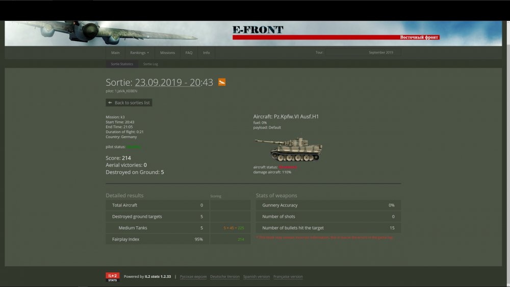Open the FAQ page

[x=189, y=53]
